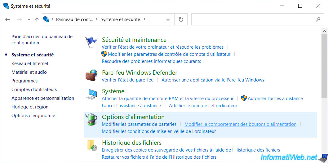Select Panneau de conf… breadcrumb

point(74,20)
